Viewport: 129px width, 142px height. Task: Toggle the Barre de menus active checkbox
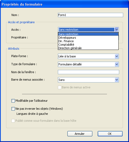tap(59, 87)
